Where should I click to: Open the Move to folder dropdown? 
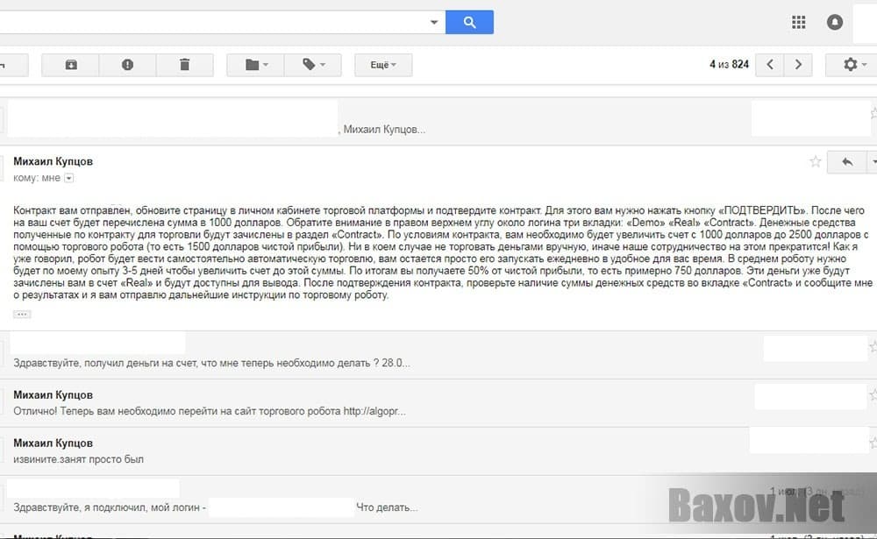(x=256, y=65)
